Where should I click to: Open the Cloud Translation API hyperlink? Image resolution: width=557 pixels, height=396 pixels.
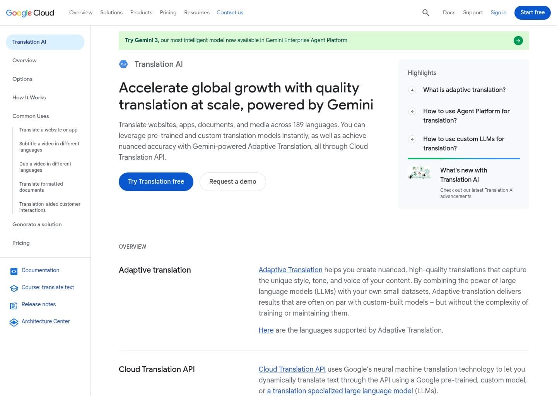[292, 369]
